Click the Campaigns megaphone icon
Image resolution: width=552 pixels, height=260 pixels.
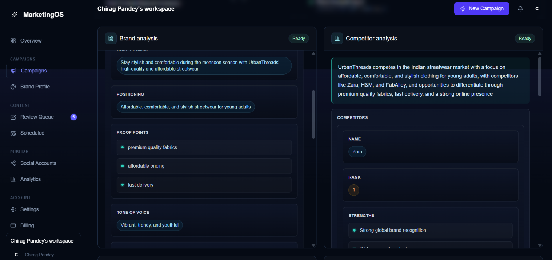(13, 71)
